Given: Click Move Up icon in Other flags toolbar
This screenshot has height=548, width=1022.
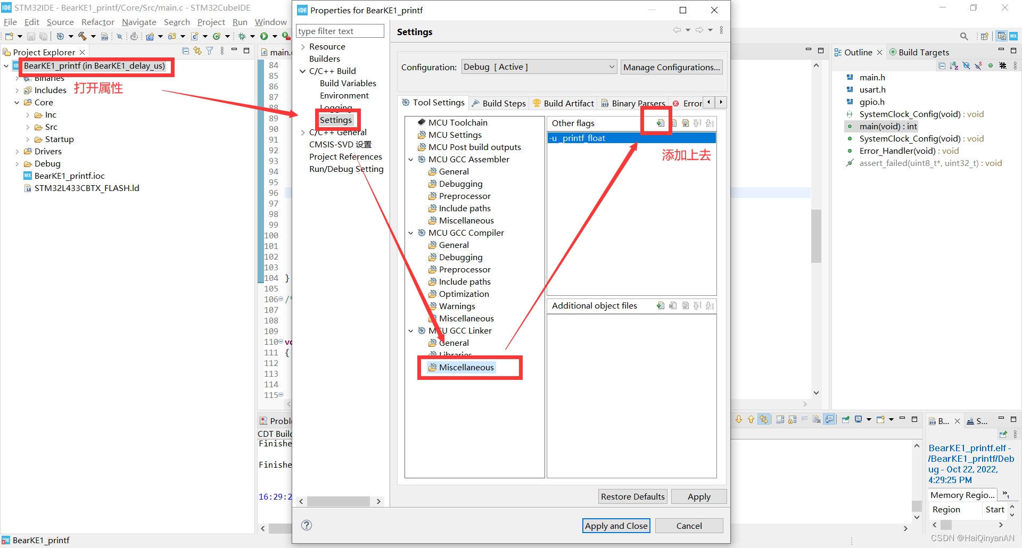Looking at the screenshot, I should [x=697, y=123].
